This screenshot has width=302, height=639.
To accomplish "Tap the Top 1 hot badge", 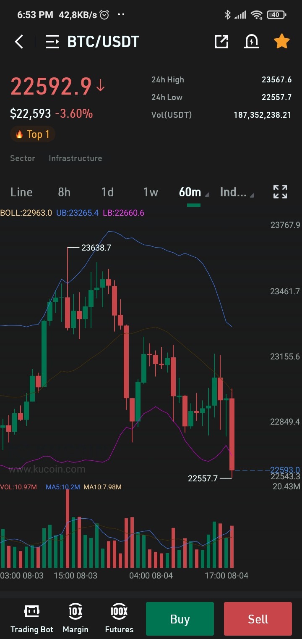I will 33,135.
